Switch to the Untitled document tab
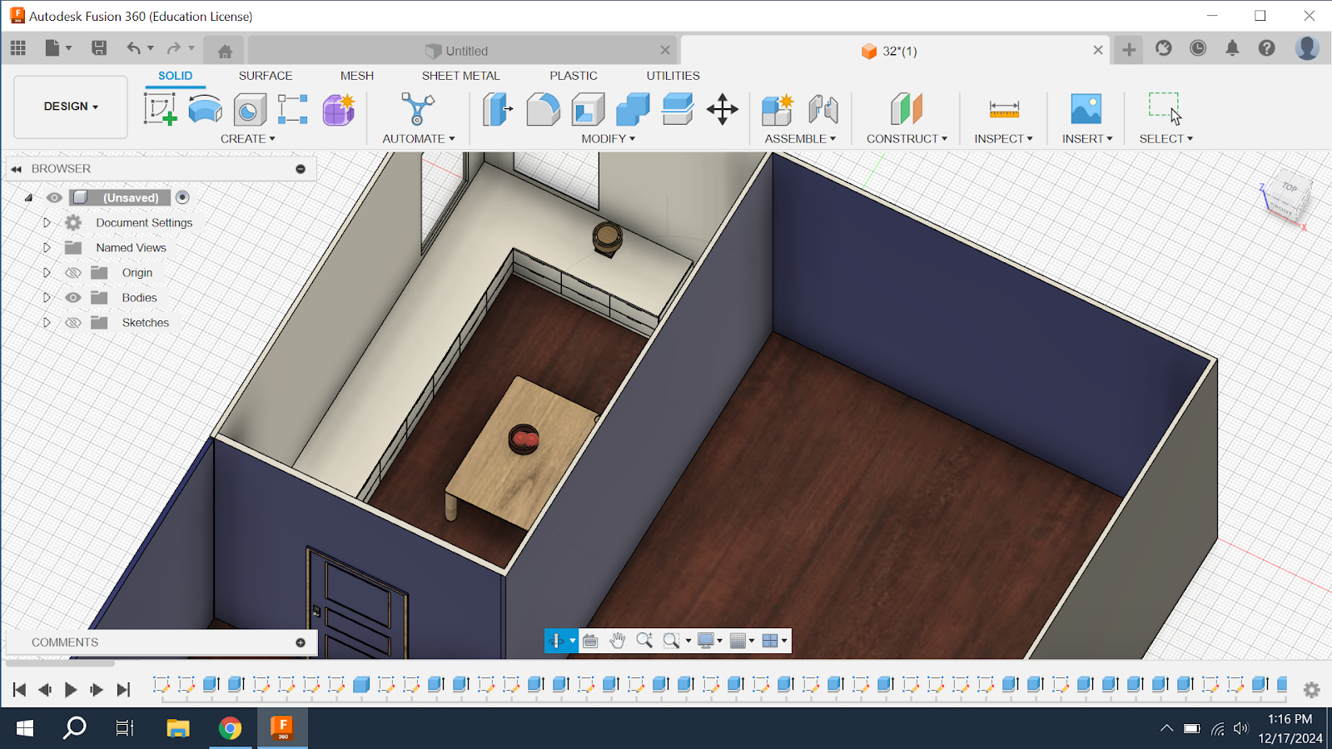The width and height of the screenshot is (1332, 749). pyautogui.click(x=463, y=51)
